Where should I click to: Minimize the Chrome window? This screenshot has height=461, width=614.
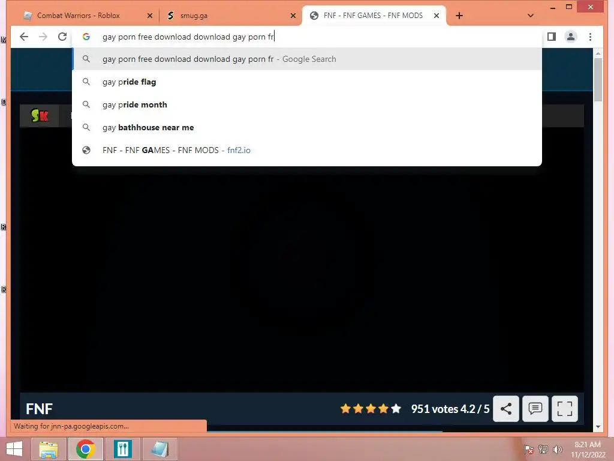552,7
